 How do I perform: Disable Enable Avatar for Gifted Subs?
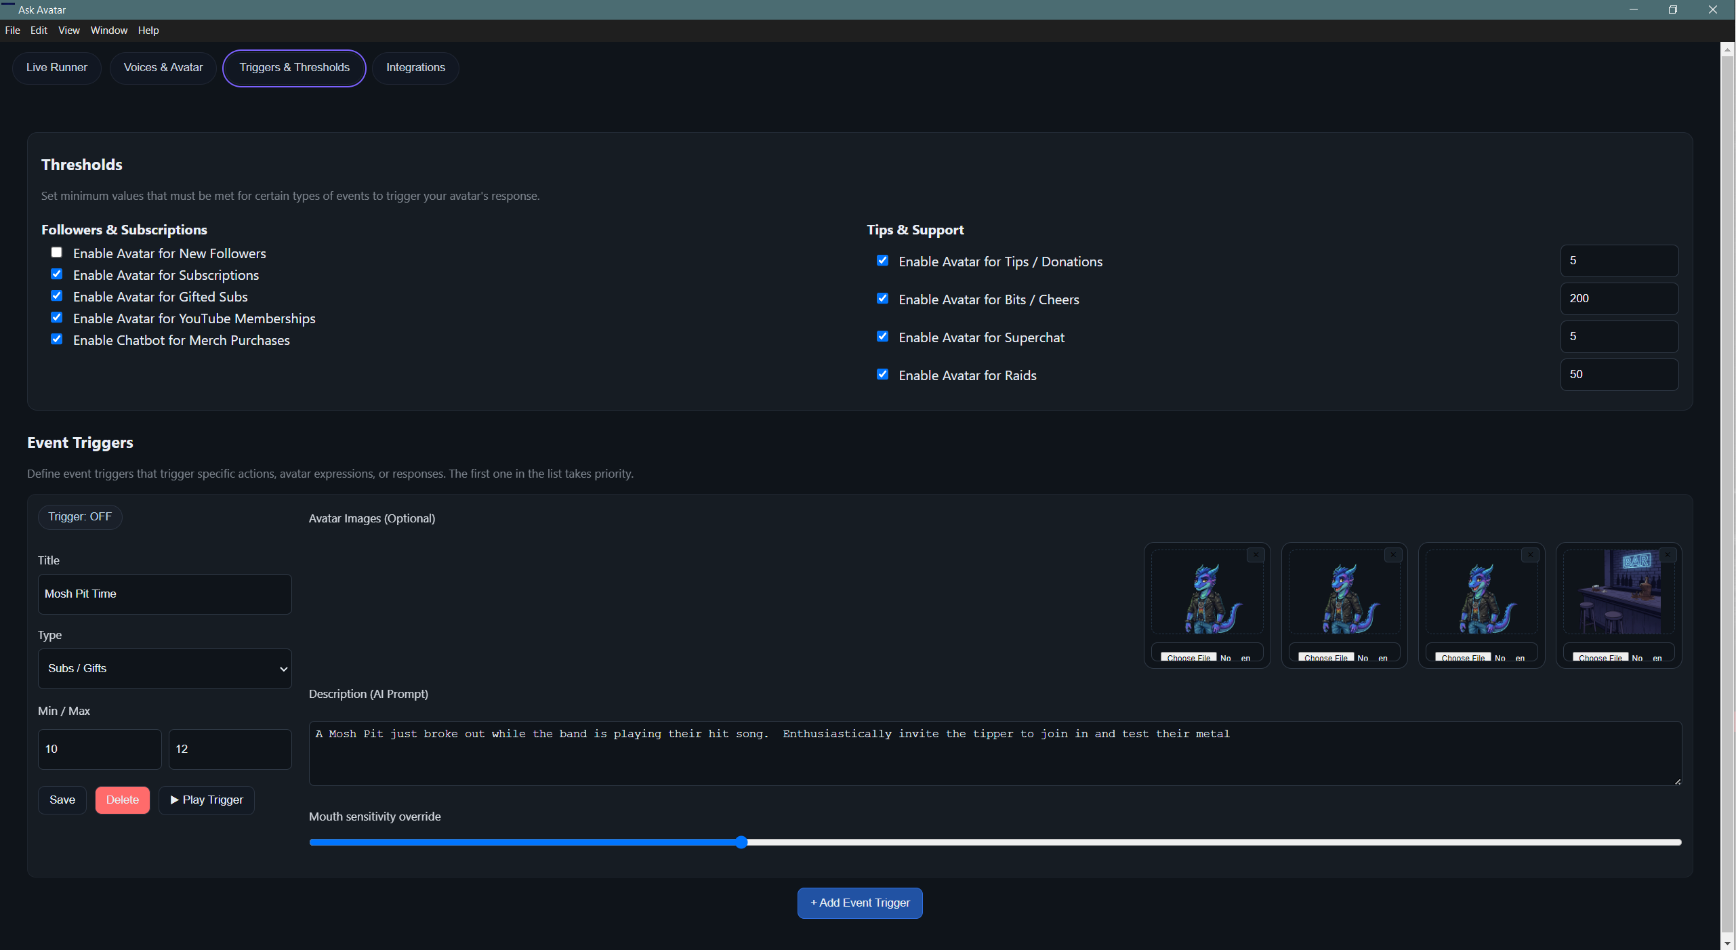[57, 295]
